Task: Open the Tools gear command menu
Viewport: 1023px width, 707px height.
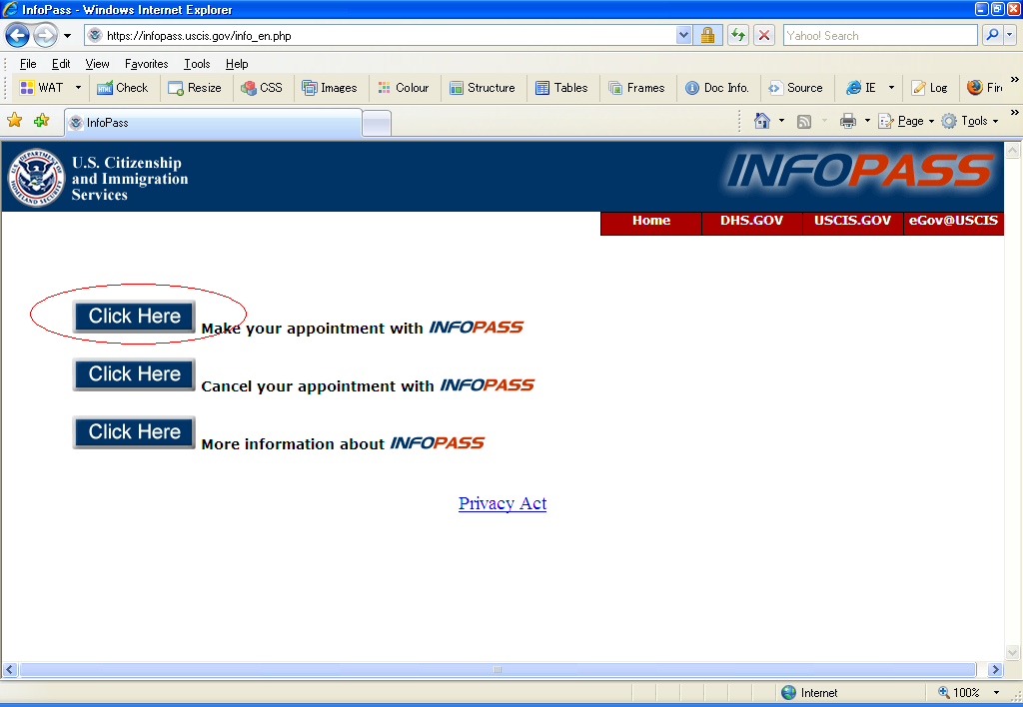Action: point(970,121)
